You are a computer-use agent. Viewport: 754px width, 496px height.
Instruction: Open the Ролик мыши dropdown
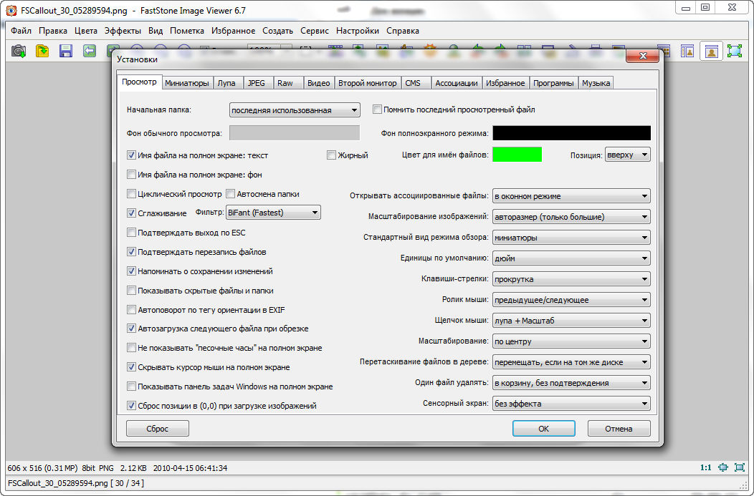coord(571,300)
